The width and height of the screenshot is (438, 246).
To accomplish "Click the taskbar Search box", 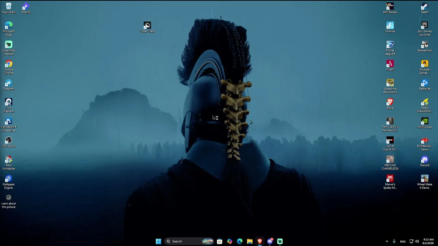I will point(189,242).
